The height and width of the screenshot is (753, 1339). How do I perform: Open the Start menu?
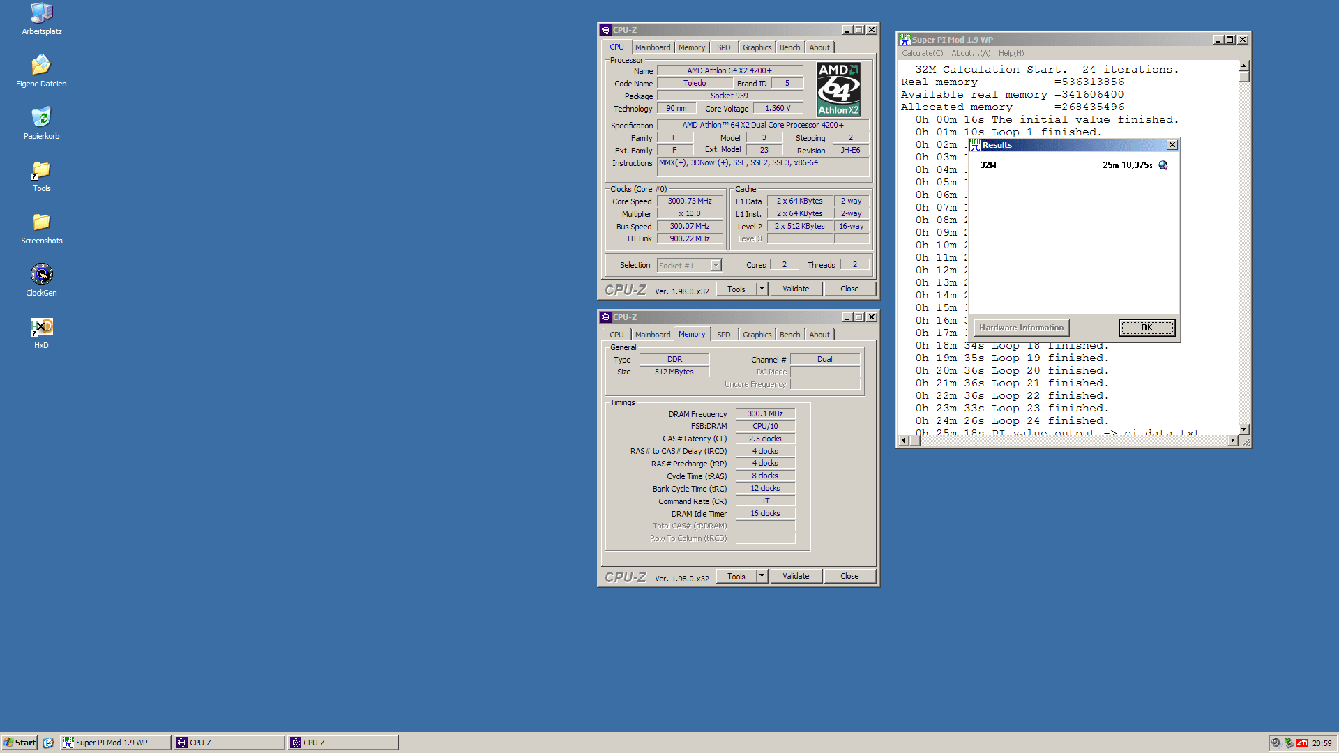pos(20,743)
